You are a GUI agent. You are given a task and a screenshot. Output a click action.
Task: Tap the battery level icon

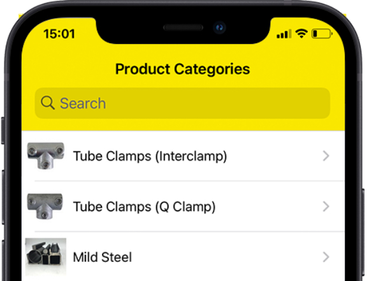coord(322,34)
